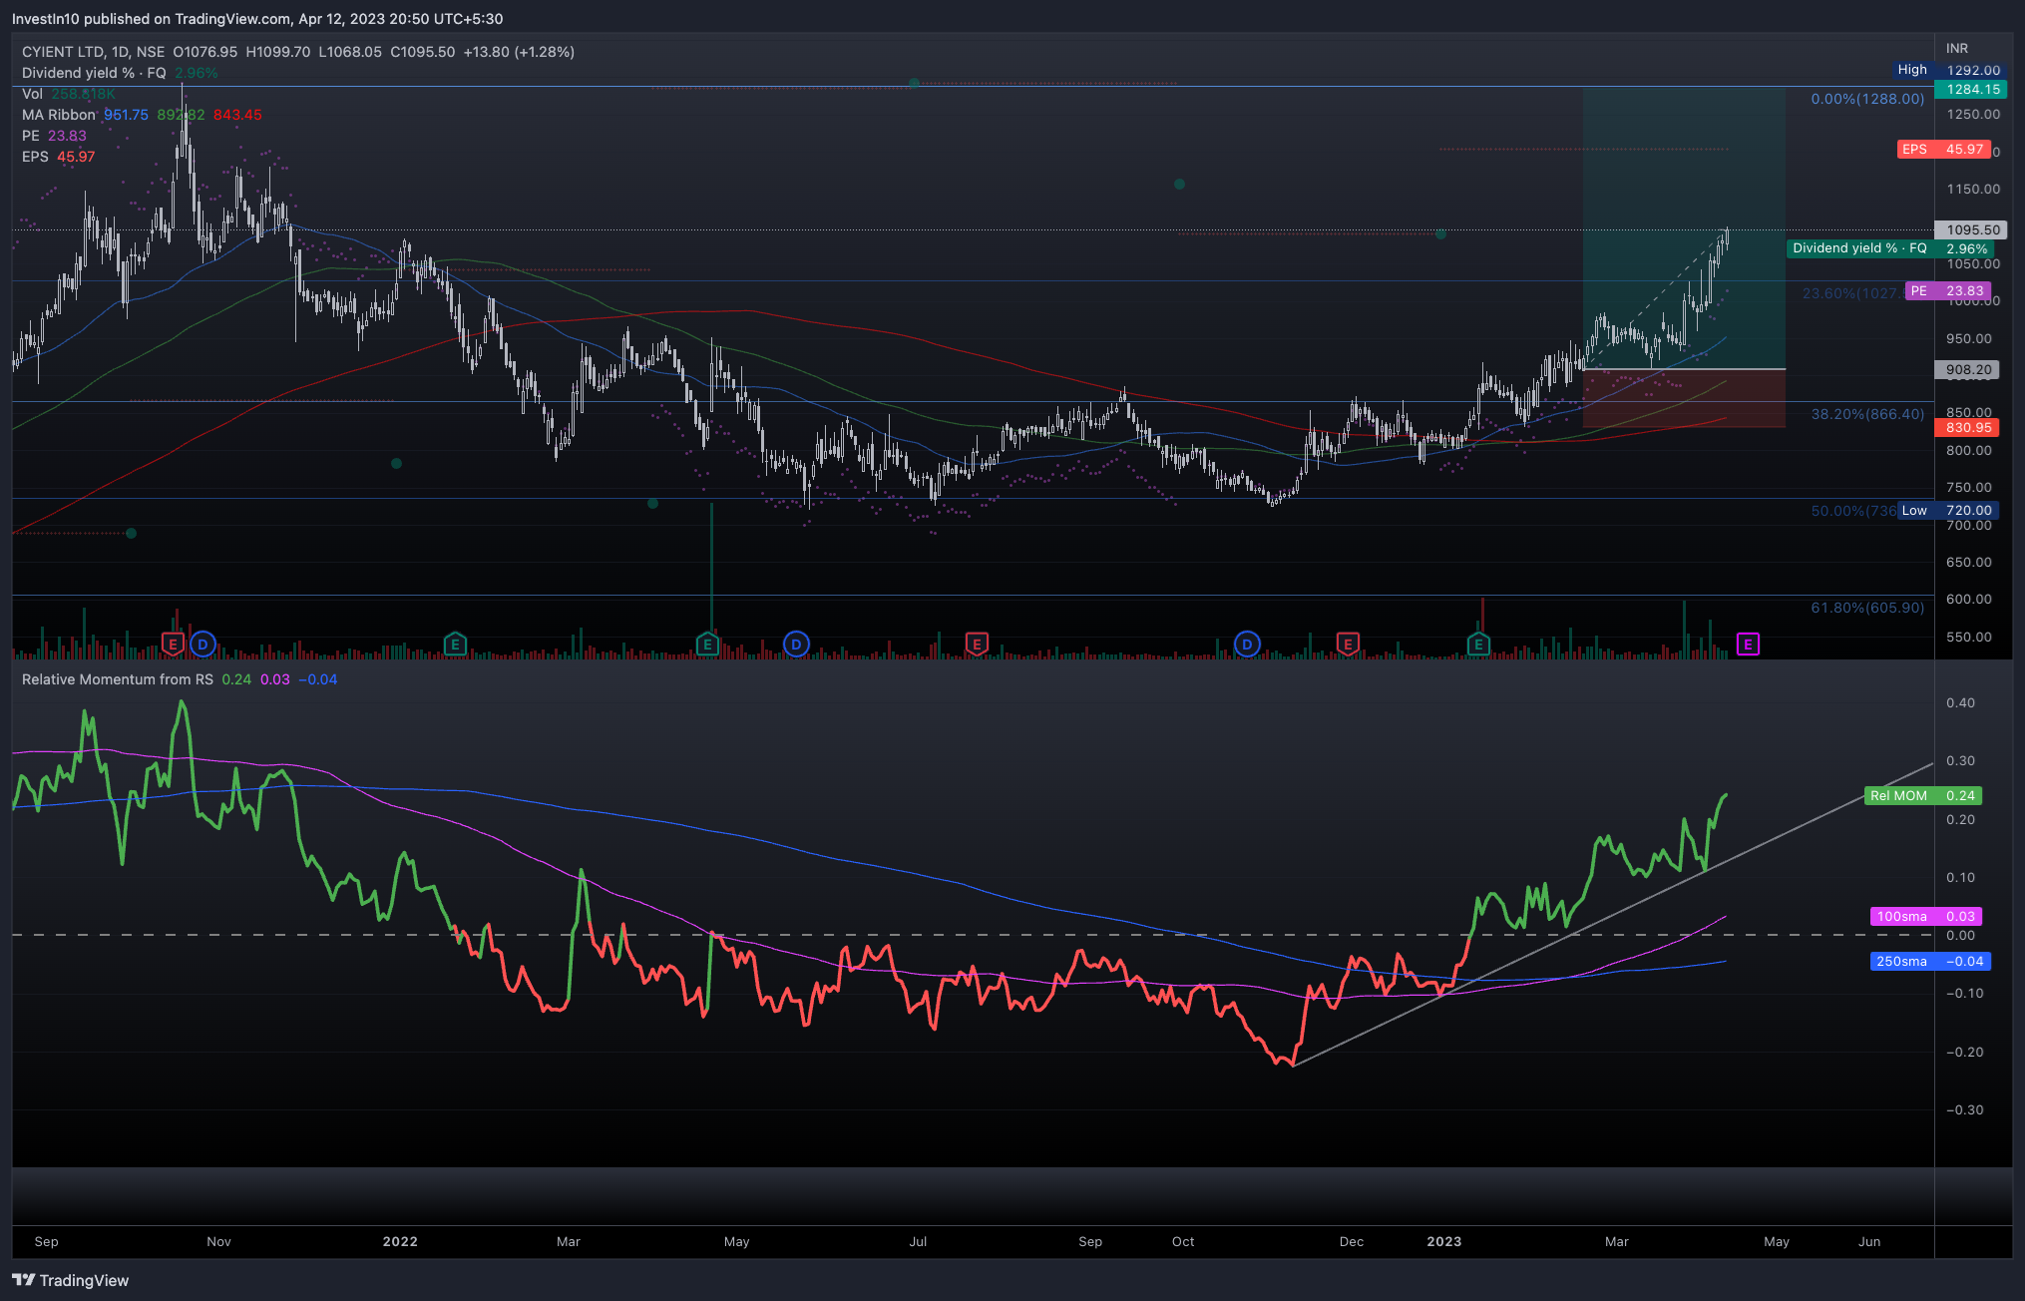Click the 550.00 price scale value

click(x=1969, y=637)
